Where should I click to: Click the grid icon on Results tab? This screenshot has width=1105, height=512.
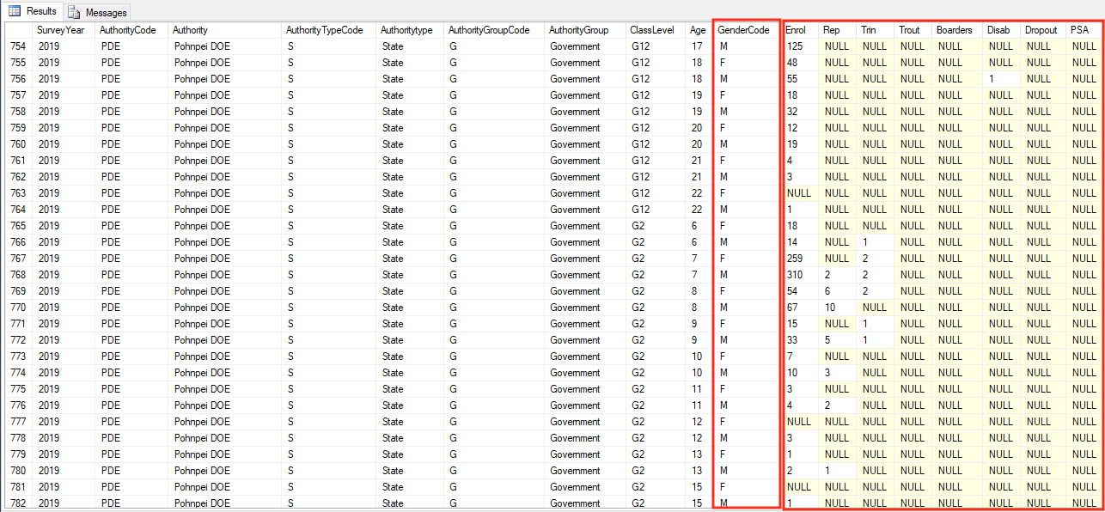pyautogui.click(x=15, y=11)
